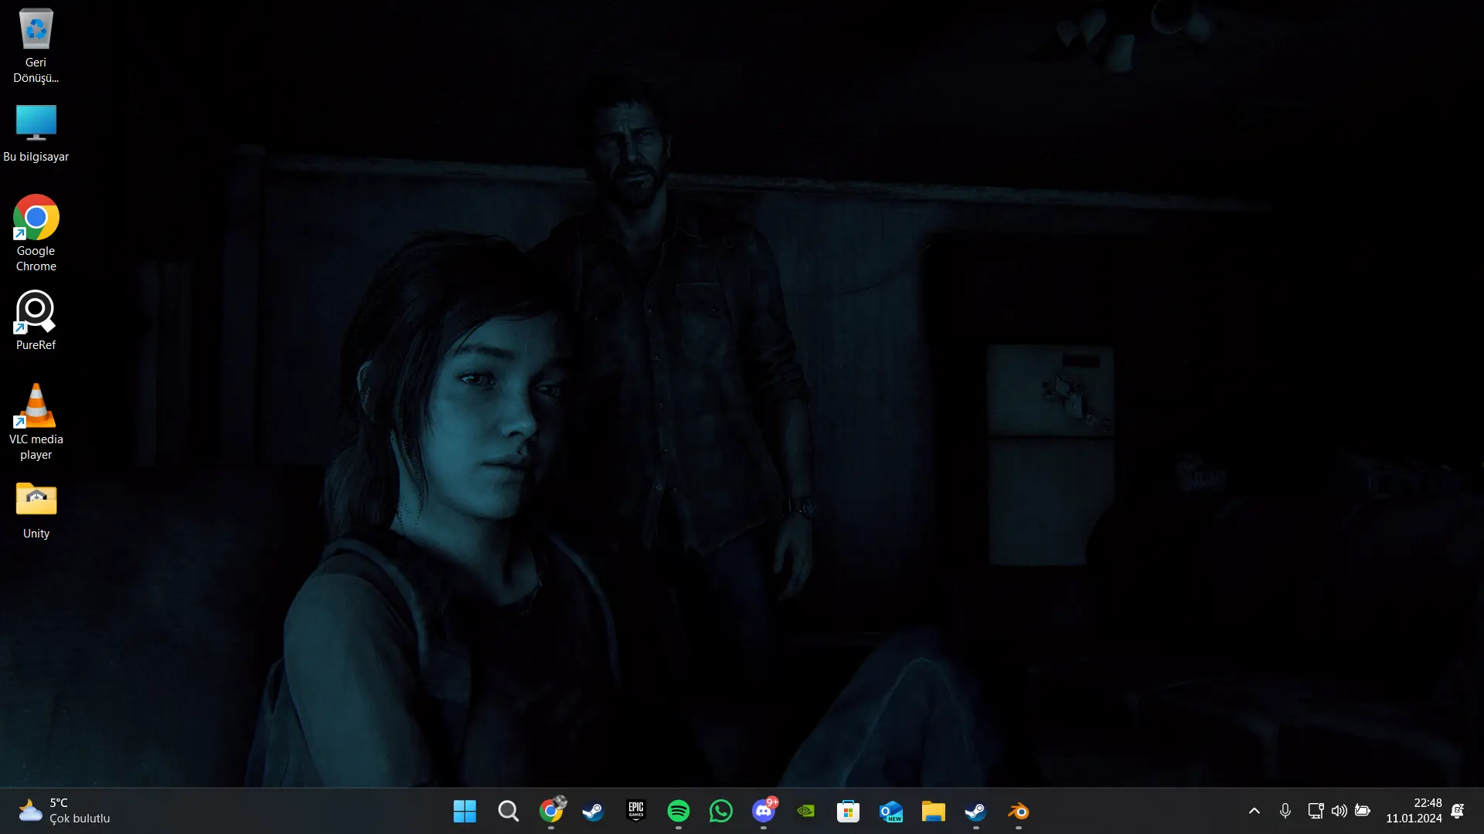
Task: Open the Windows Start menu
Action: point(465,811)
